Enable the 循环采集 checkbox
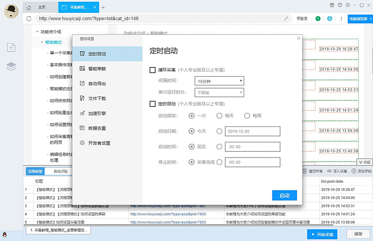This screenshot has width=373, height=241. coord(153,70)
